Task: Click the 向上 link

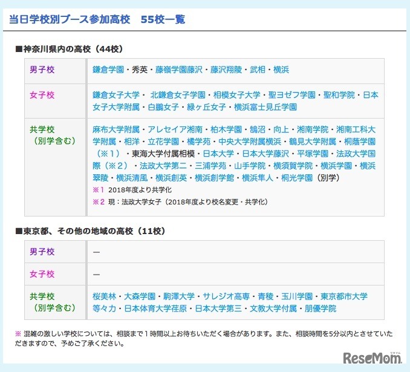Action: pos(281,129)
